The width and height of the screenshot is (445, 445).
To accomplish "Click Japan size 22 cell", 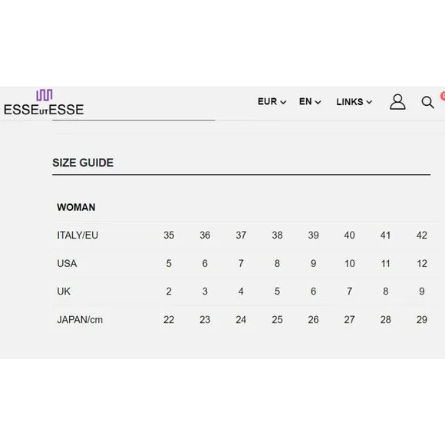I will 169,320.
